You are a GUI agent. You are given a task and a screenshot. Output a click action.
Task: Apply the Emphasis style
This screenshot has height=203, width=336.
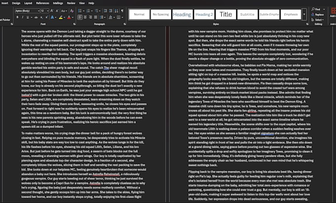[x=291, y=14]
